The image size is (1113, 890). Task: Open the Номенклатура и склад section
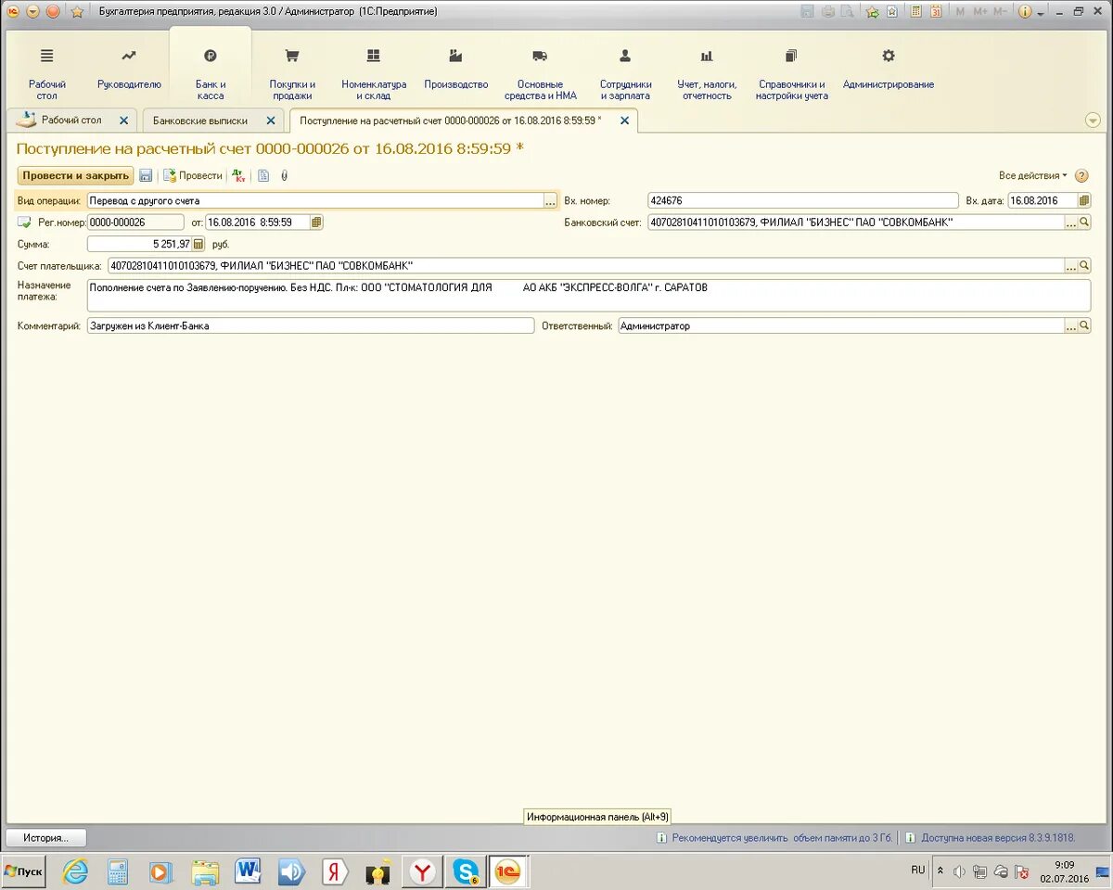pos(374,73)
